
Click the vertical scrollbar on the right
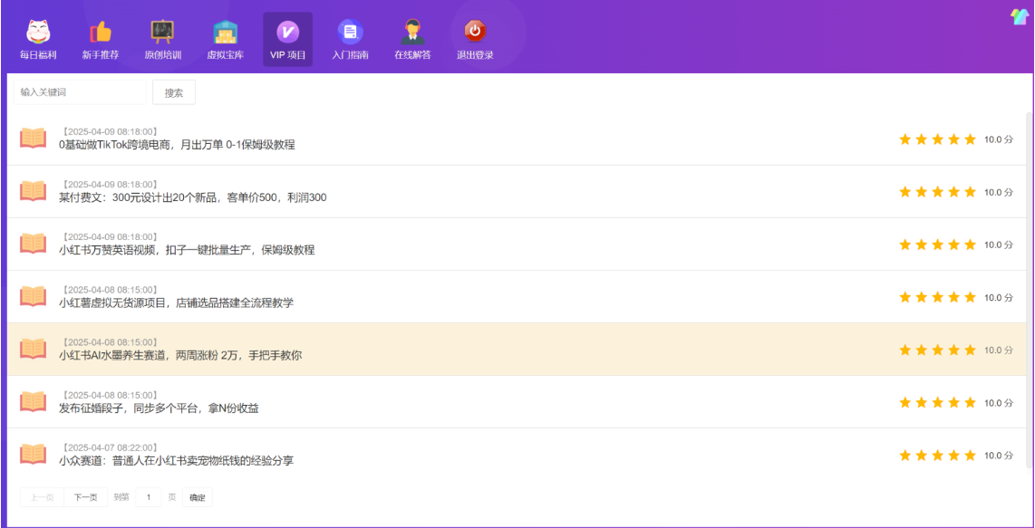tap(1029, 272)
